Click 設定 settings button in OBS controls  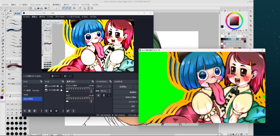[x=126, y=106]
